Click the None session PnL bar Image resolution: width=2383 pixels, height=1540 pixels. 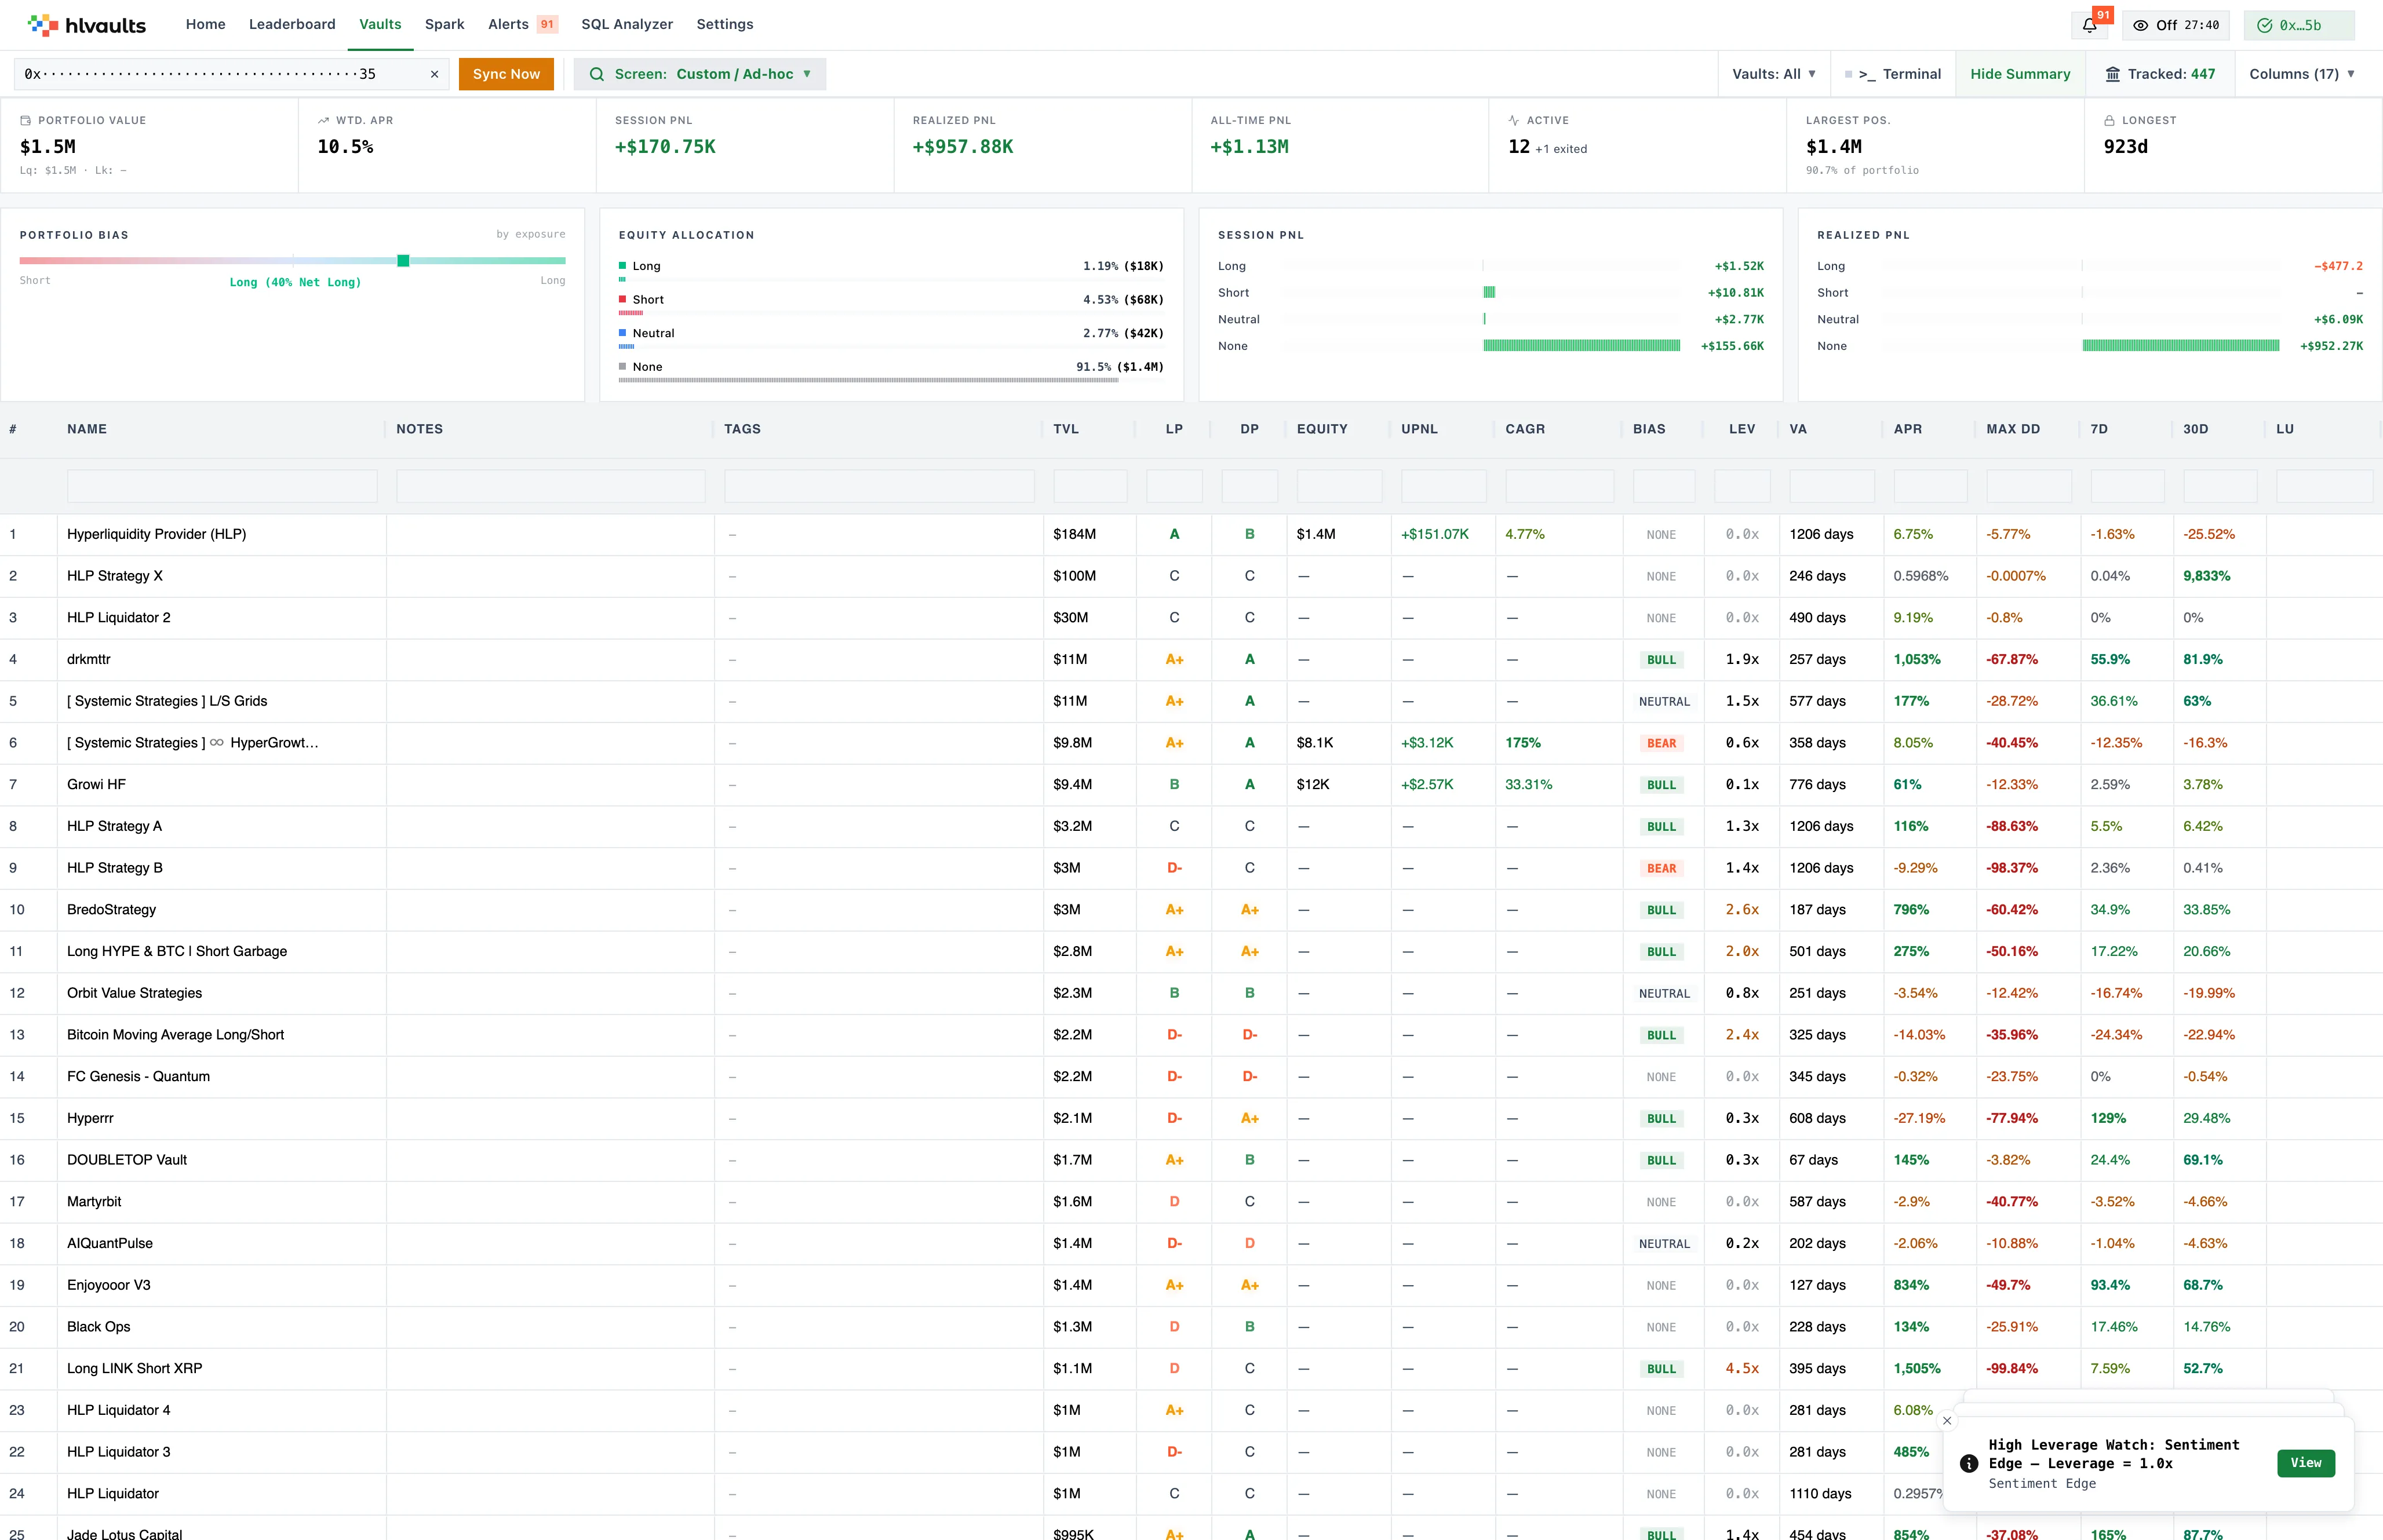tap(1581, 346)
